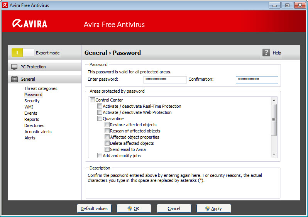Open the WMI settings page
Image resolution: width=308 pixels, height=217 pixels.
pyautogui.click(x=29, y=107)
